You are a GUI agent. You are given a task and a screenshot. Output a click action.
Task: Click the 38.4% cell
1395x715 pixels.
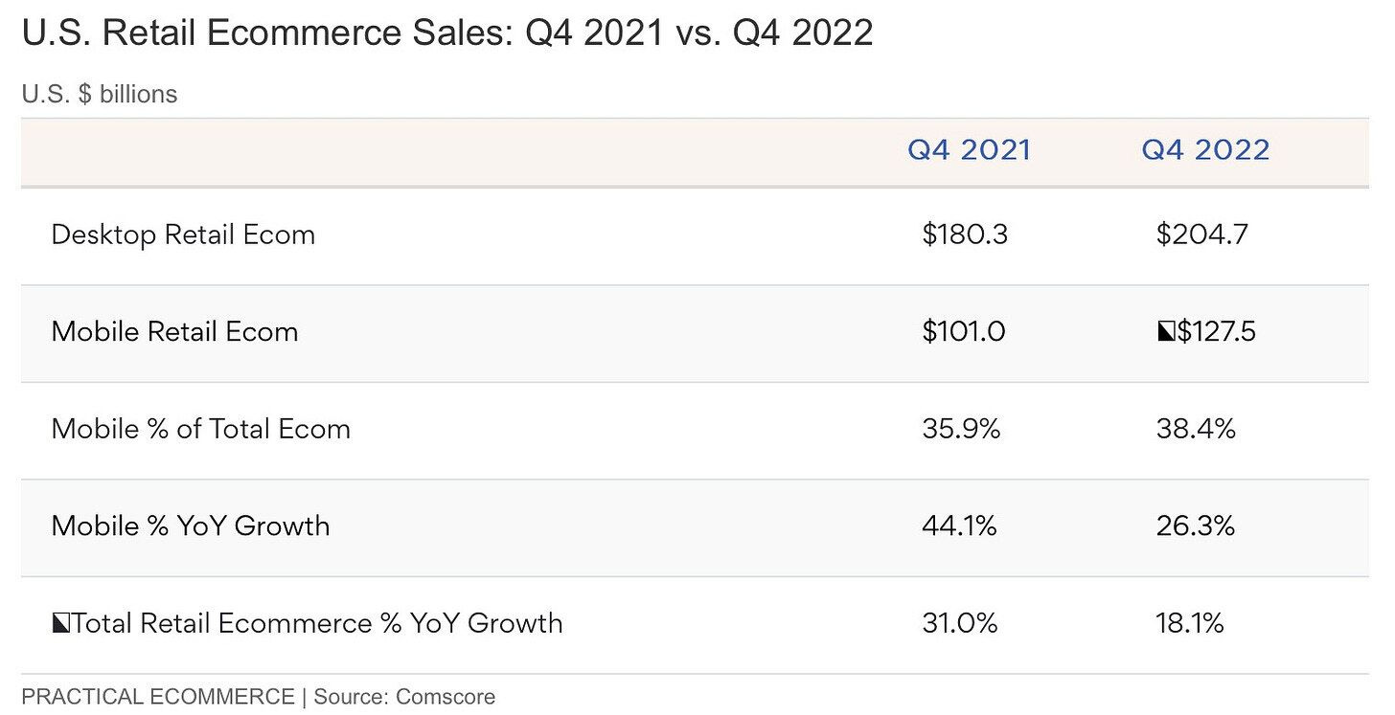click(x=1196, y=429)
